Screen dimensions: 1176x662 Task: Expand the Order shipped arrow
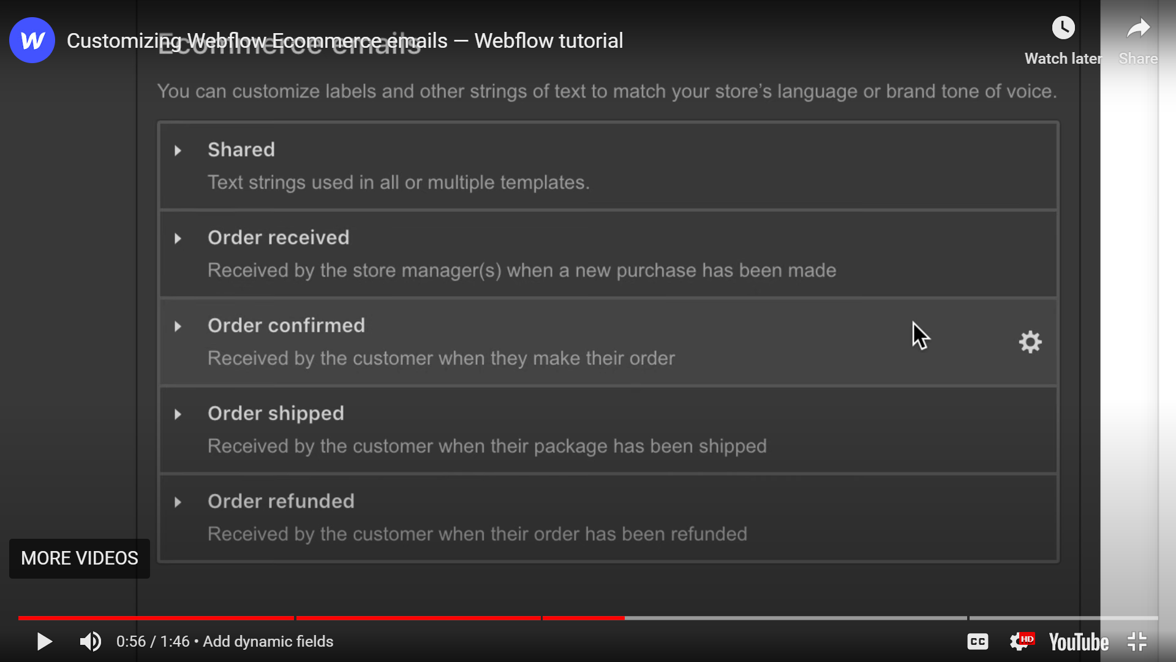tap(178, 414)
